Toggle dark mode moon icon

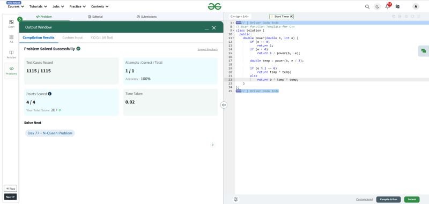[x=378, y=6]
